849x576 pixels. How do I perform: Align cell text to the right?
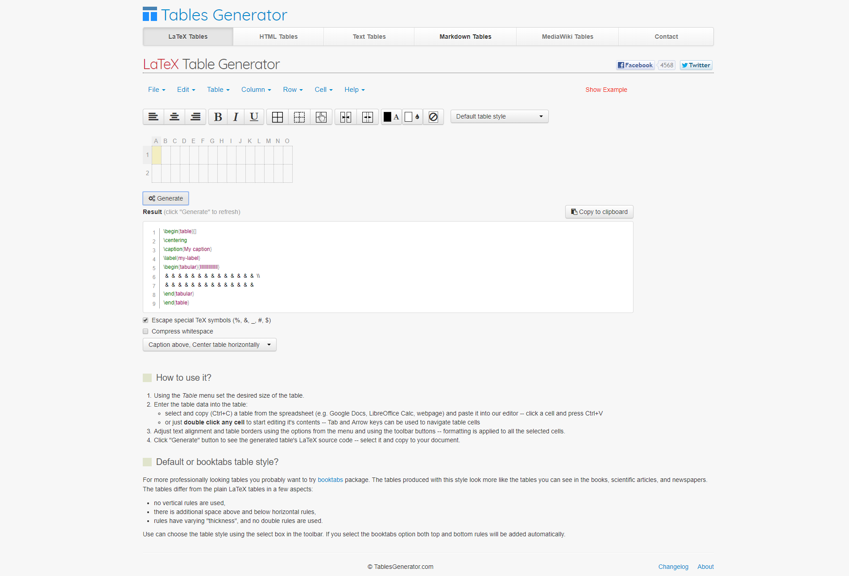pyautogui.click(x=195, y=117)
